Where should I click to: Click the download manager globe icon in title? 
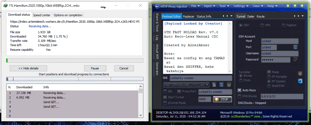click(6, 6)
